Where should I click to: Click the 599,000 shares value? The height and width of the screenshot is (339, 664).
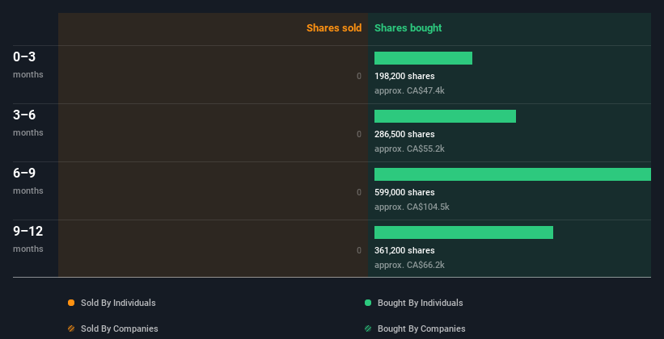click(404, 192)
